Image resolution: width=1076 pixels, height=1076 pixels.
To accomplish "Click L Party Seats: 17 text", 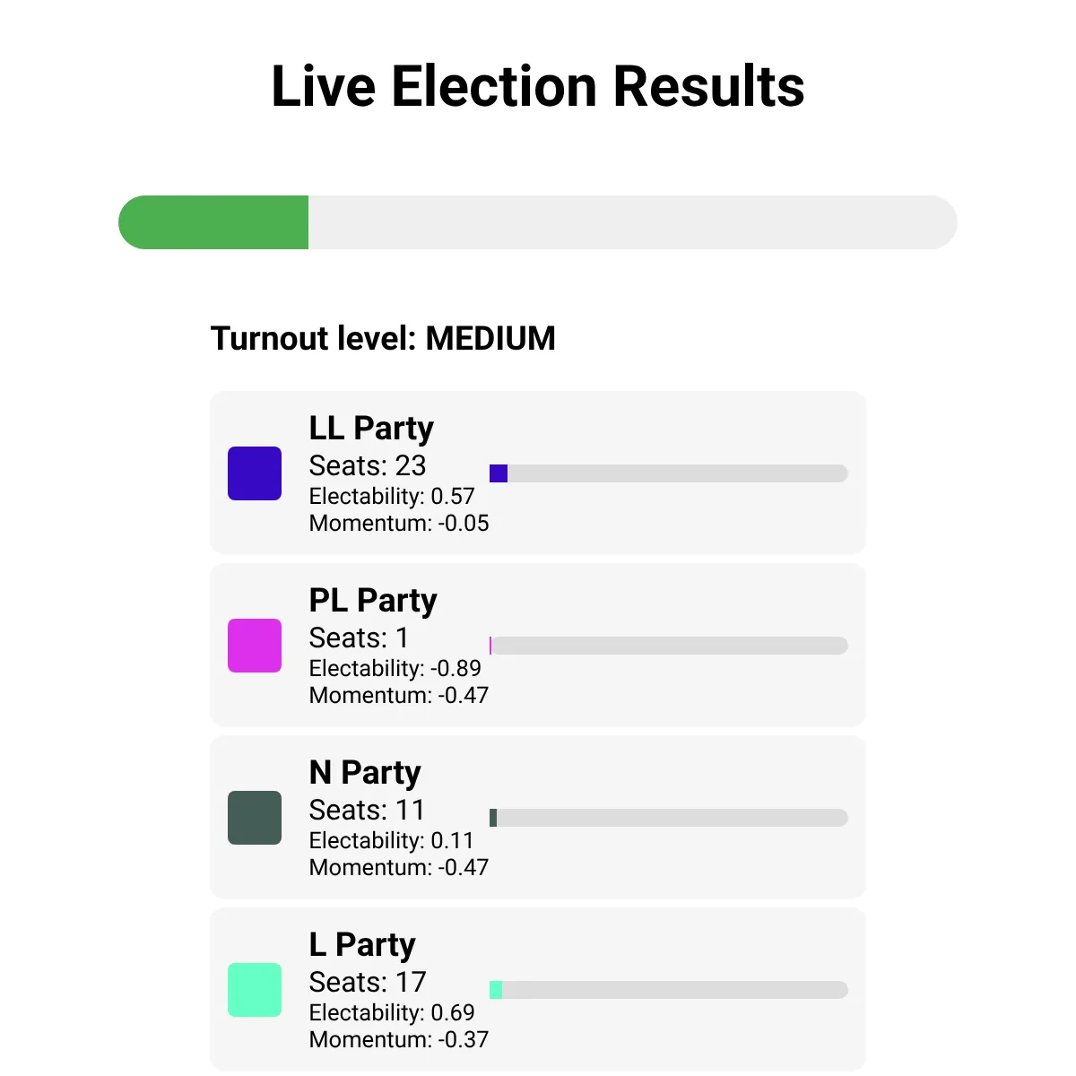I will [368, 983].
